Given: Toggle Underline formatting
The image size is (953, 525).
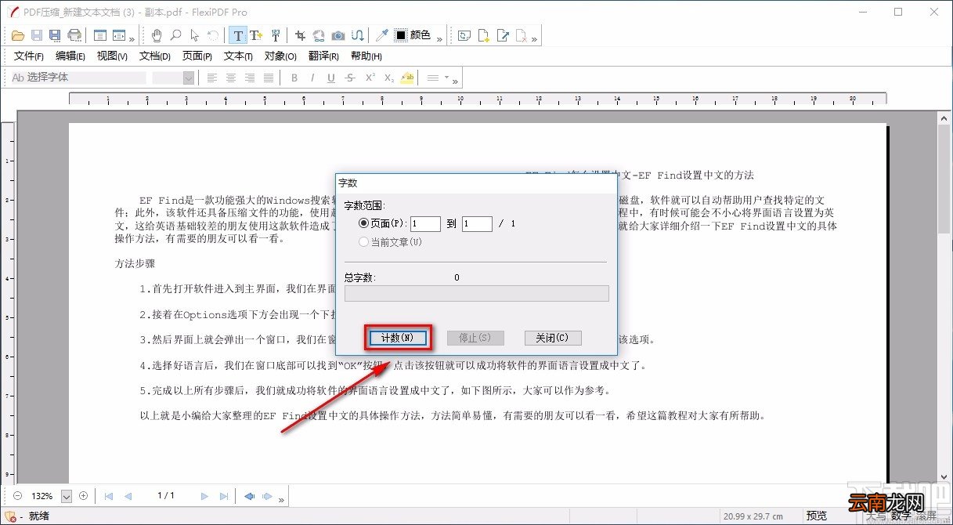Looking at the screenshot, I should point(331,78).
